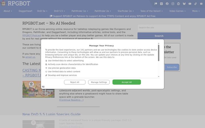
Task: Click the privacy dialog scroll-up arrow
Action: [x=159, y=43]
